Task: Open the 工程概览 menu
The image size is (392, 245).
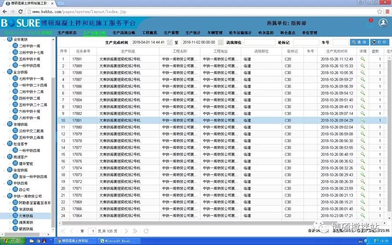Action: click(x=149, y=33)
